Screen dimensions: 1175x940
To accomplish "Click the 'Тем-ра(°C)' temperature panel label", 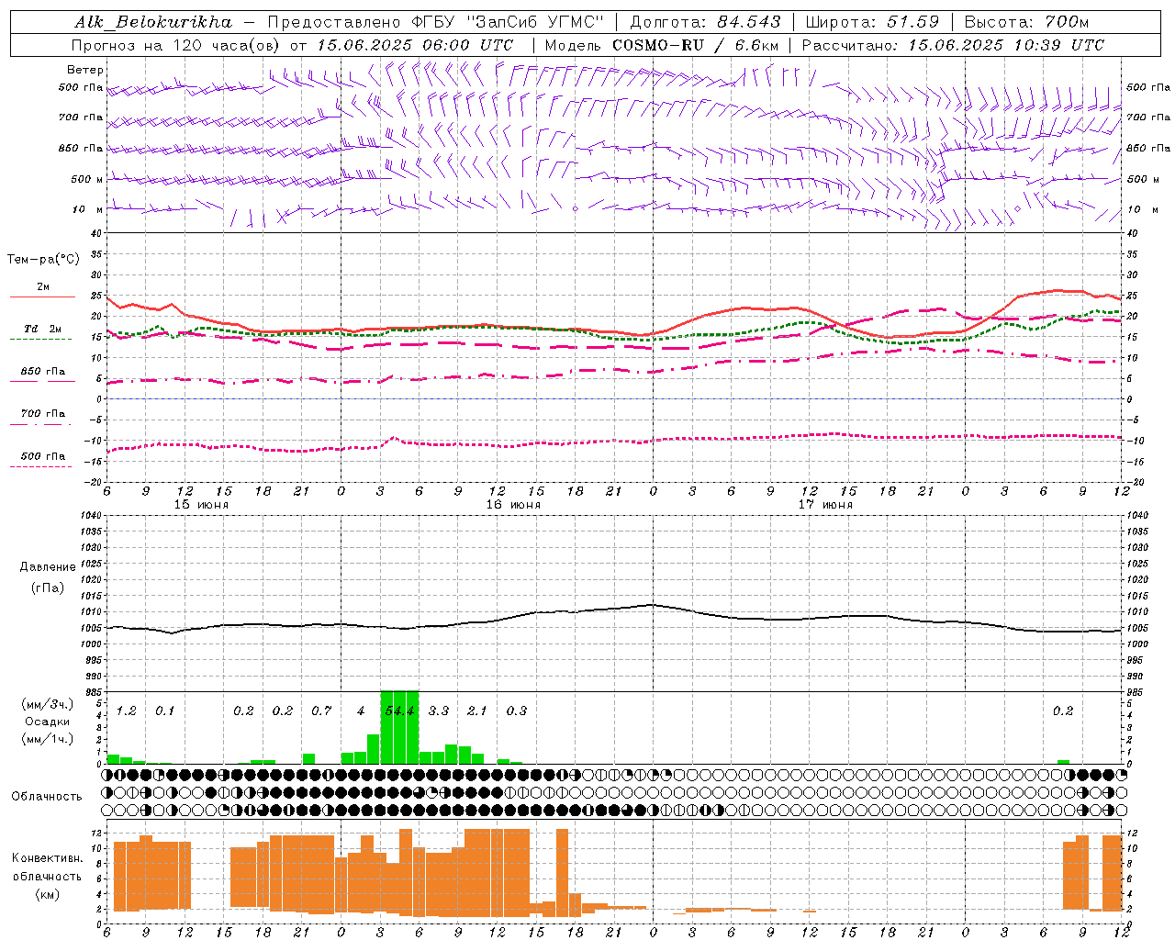I will click(43, 260).
